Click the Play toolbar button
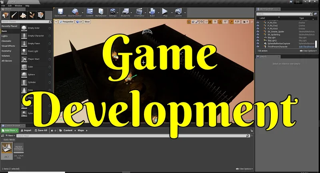This screenshot has width=320, height=173. pyautogui.click(x=165, y=13)
